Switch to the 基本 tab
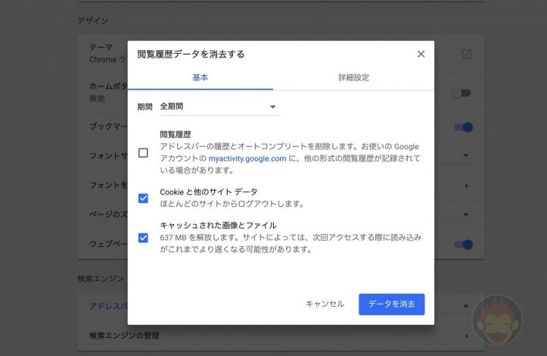This screenshot has width=547, height=356. (200, 77)
